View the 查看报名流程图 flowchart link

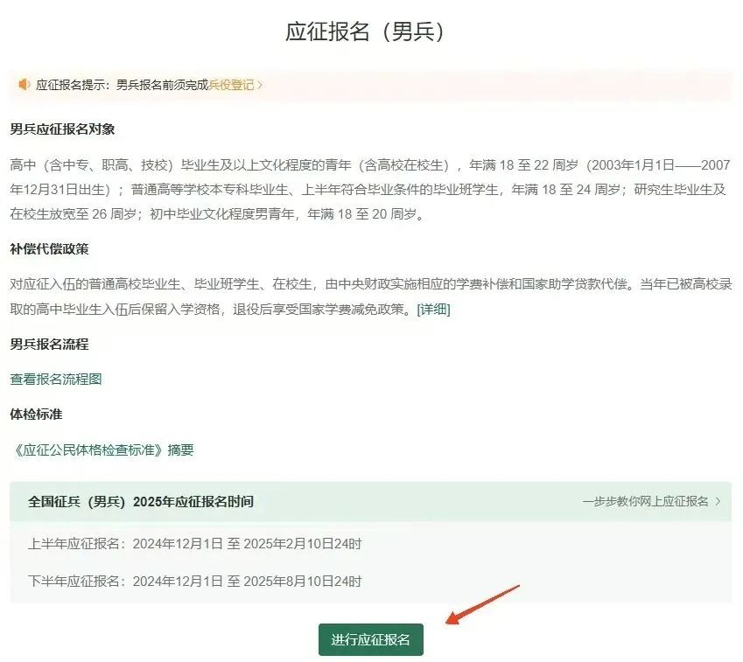point(56,380)
